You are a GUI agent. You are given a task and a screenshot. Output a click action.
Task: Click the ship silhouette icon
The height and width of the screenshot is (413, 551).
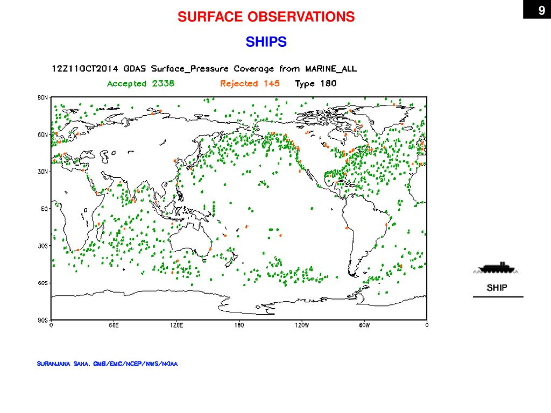[497, 268]
